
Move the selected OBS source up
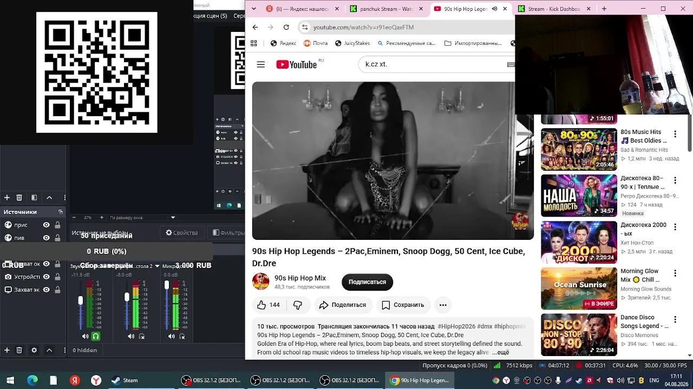[x=49, y=350]
